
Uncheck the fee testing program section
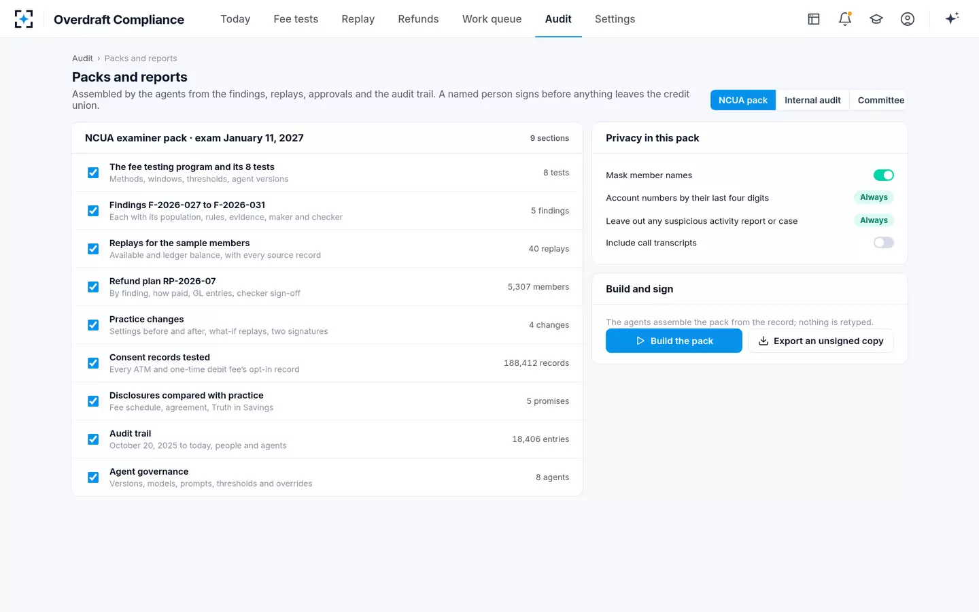pos(93,173)
